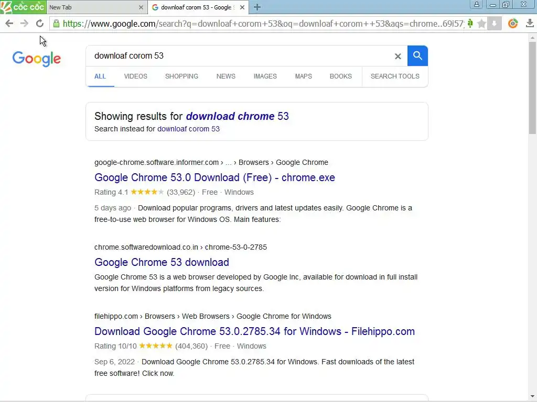The height and width of the screenshot is (402, 537).
Task: Close the 'New Tab' tab
Action: (141, 7)
